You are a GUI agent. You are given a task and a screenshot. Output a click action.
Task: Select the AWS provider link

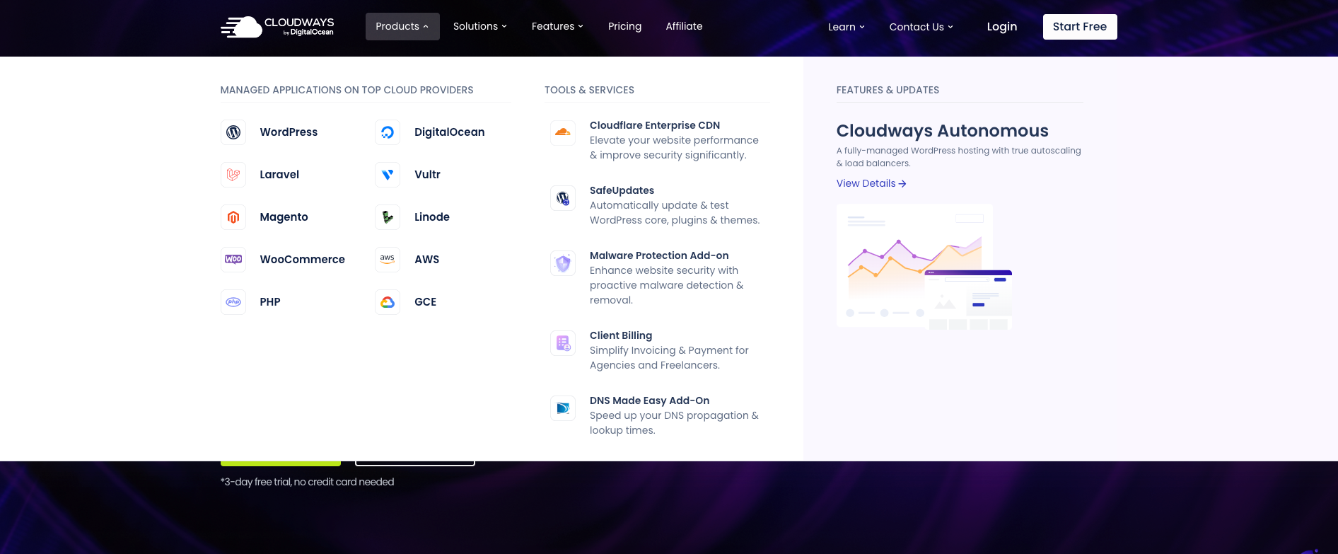coord(426,260)
